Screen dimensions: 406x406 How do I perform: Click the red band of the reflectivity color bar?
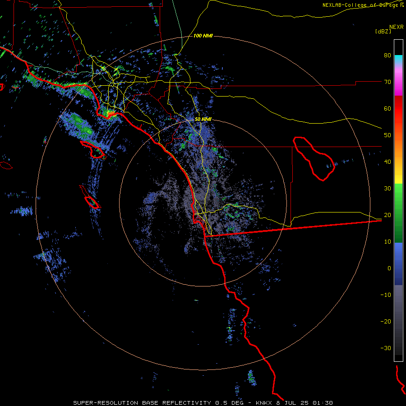(x=398, y=109)
